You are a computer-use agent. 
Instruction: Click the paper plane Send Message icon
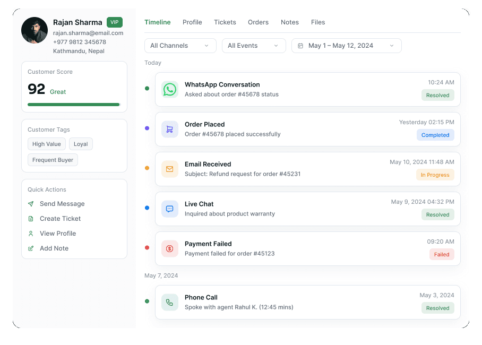pos(31,204)
